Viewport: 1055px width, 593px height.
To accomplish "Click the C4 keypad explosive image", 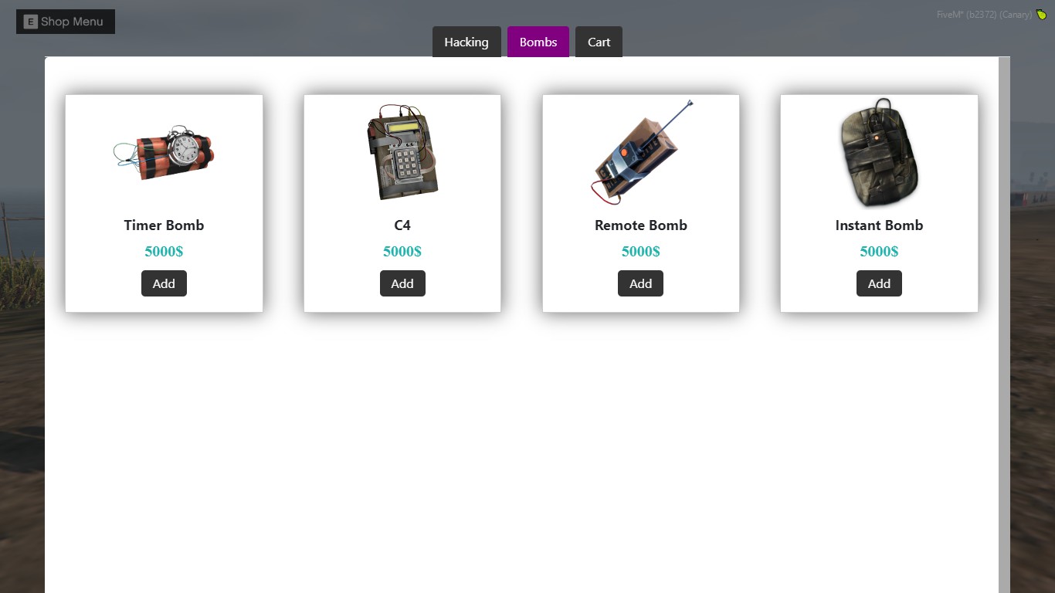I will coord(402,152).
